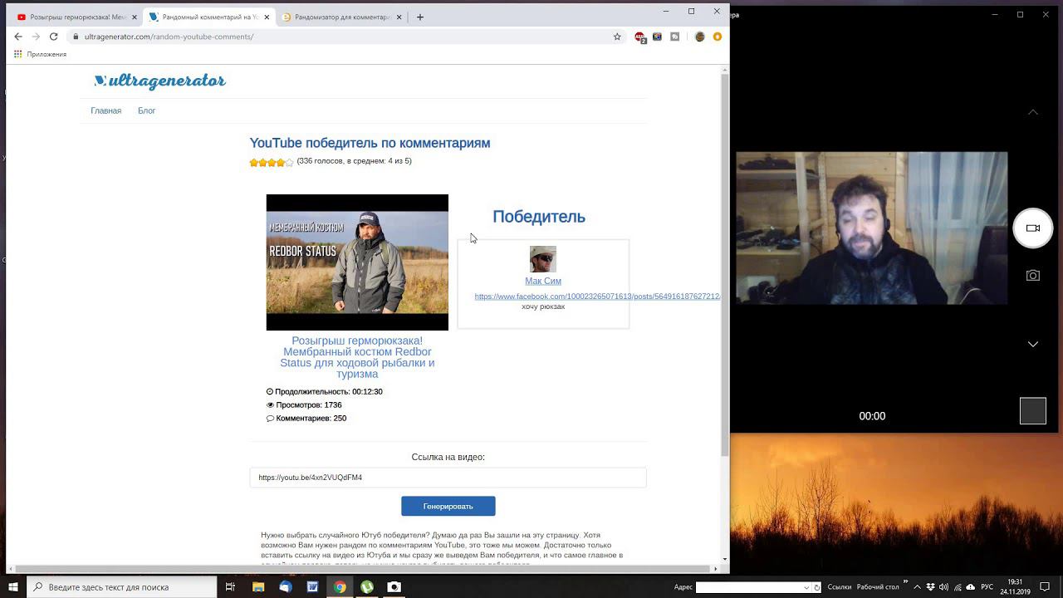Open the cloud sync tray icon

pyautogui.click(x=971, y=587)
